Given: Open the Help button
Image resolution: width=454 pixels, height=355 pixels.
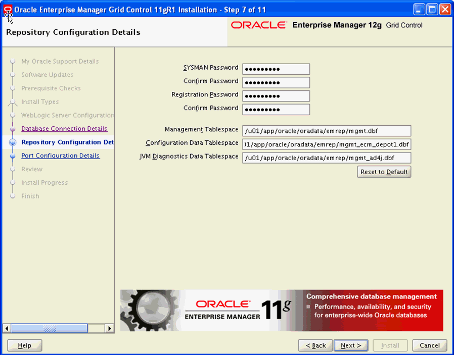Looking at the screenshot, I should point(25,345).
